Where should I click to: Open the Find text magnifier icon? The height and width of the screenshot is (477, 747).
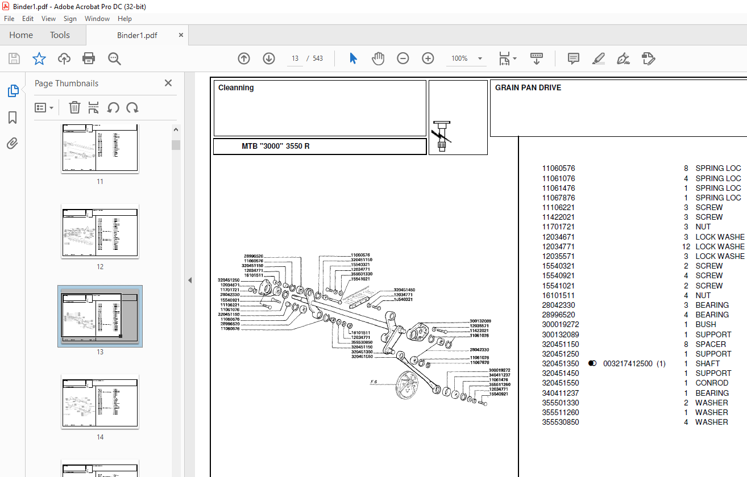click(114, 58)
